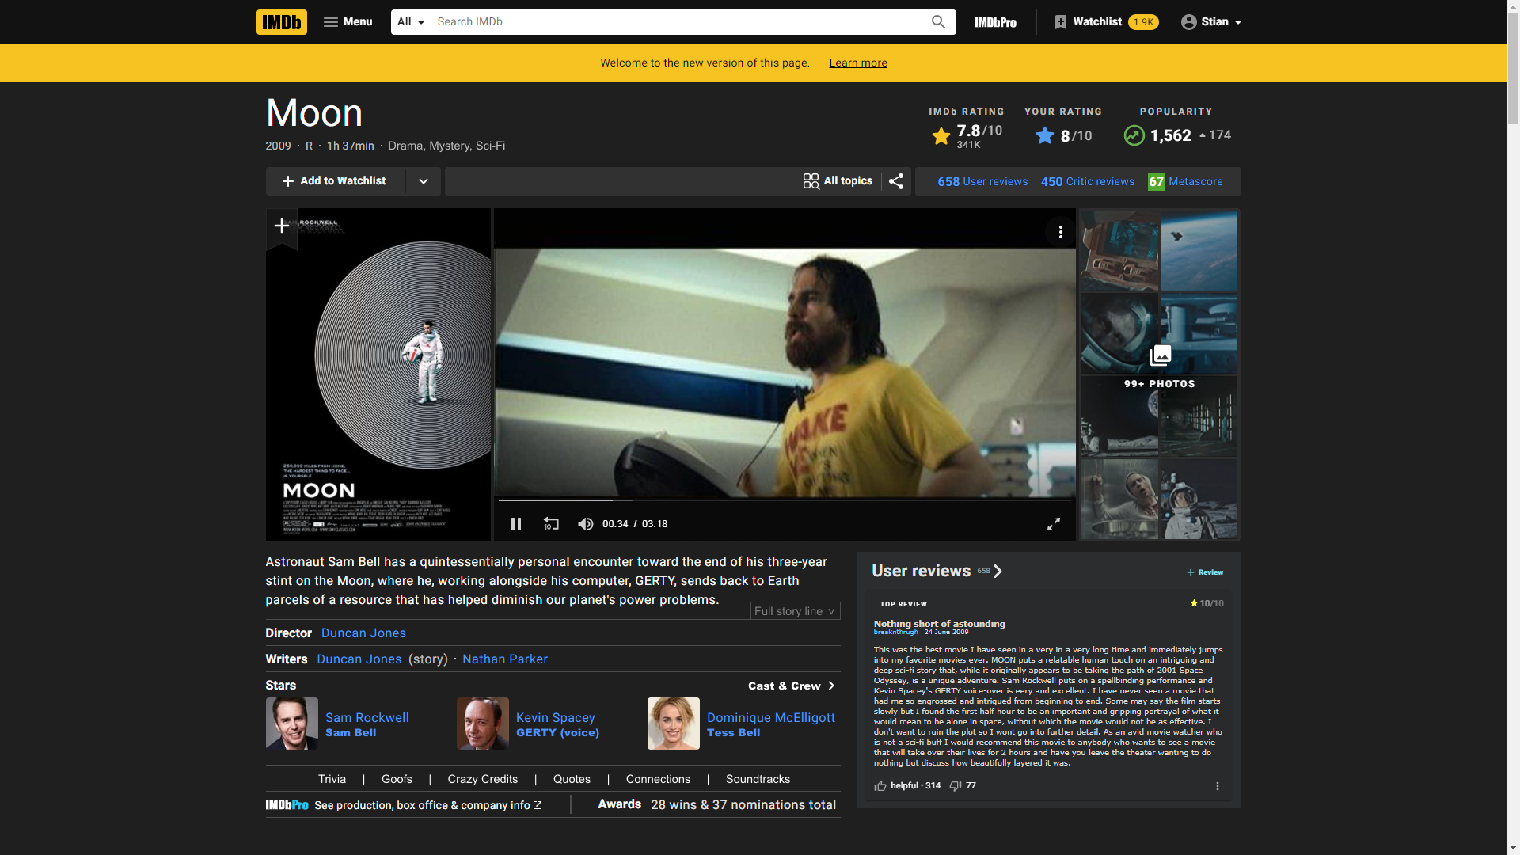Expand Full story line
Viewport: 1520px width, 855px height.
click(x=795, y=611)
